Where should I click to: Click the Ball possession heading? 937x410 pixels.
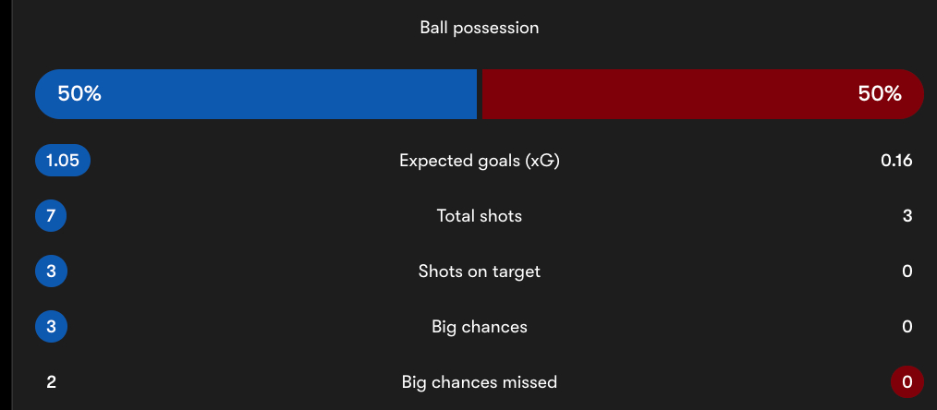(x=479, y=28)
